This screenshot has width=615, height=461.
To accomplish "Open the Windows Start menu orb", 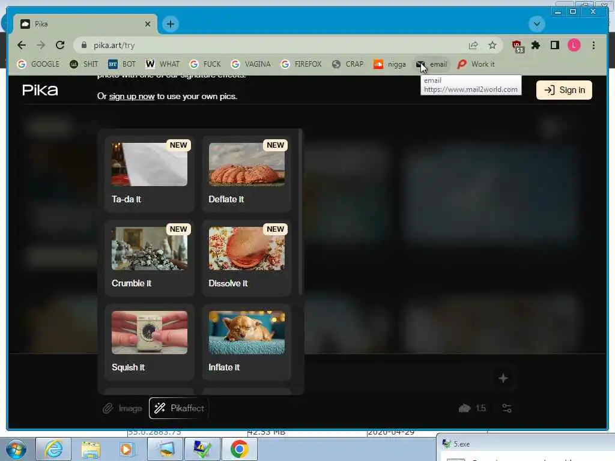I will [16, 449].
